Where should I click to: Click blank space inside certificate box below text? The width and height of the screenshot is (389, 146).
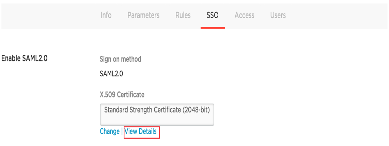(x=157, y=120)
